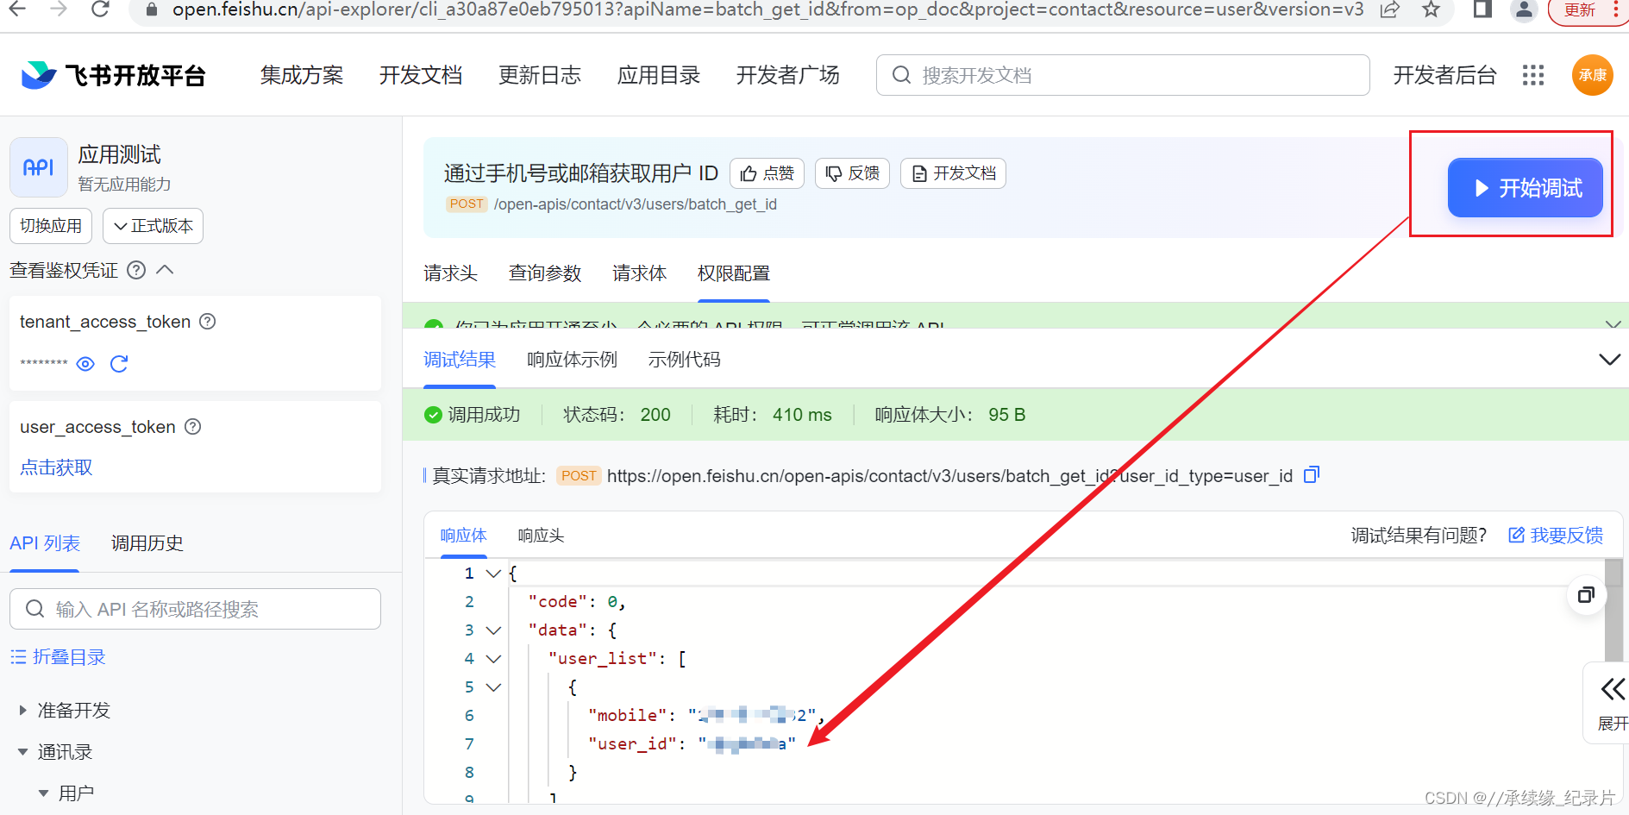Select API 列表 tab
This screenshot has height=815, width=1629.
point(45,543)
